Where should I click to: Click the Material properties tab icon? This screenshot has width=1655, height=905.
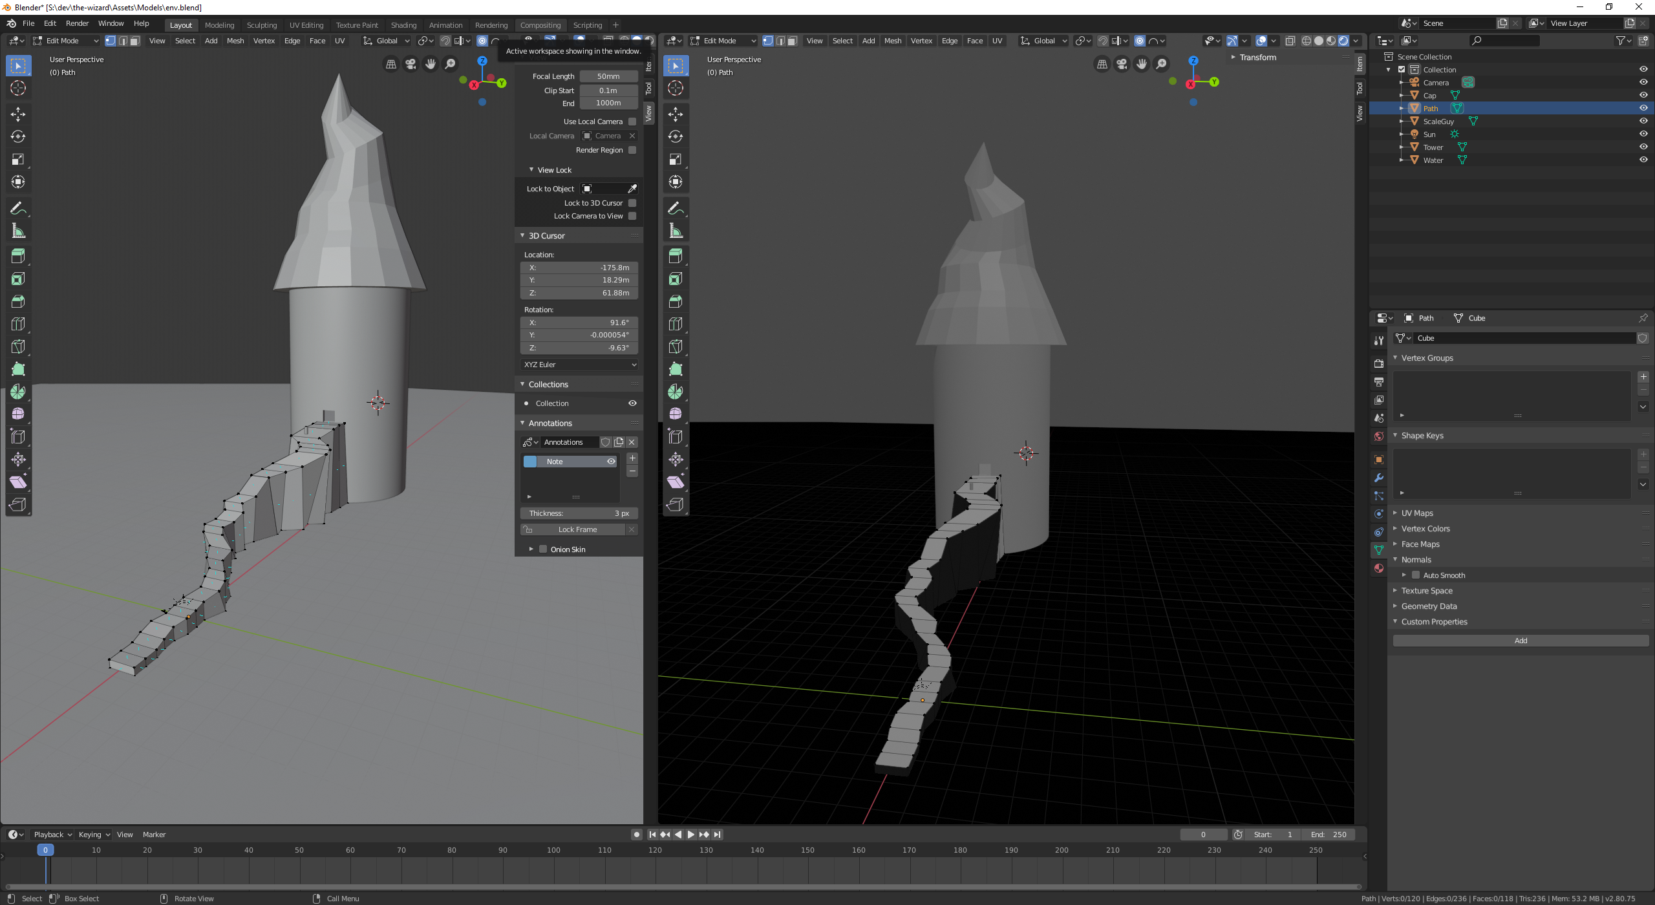pos(1379,568)
